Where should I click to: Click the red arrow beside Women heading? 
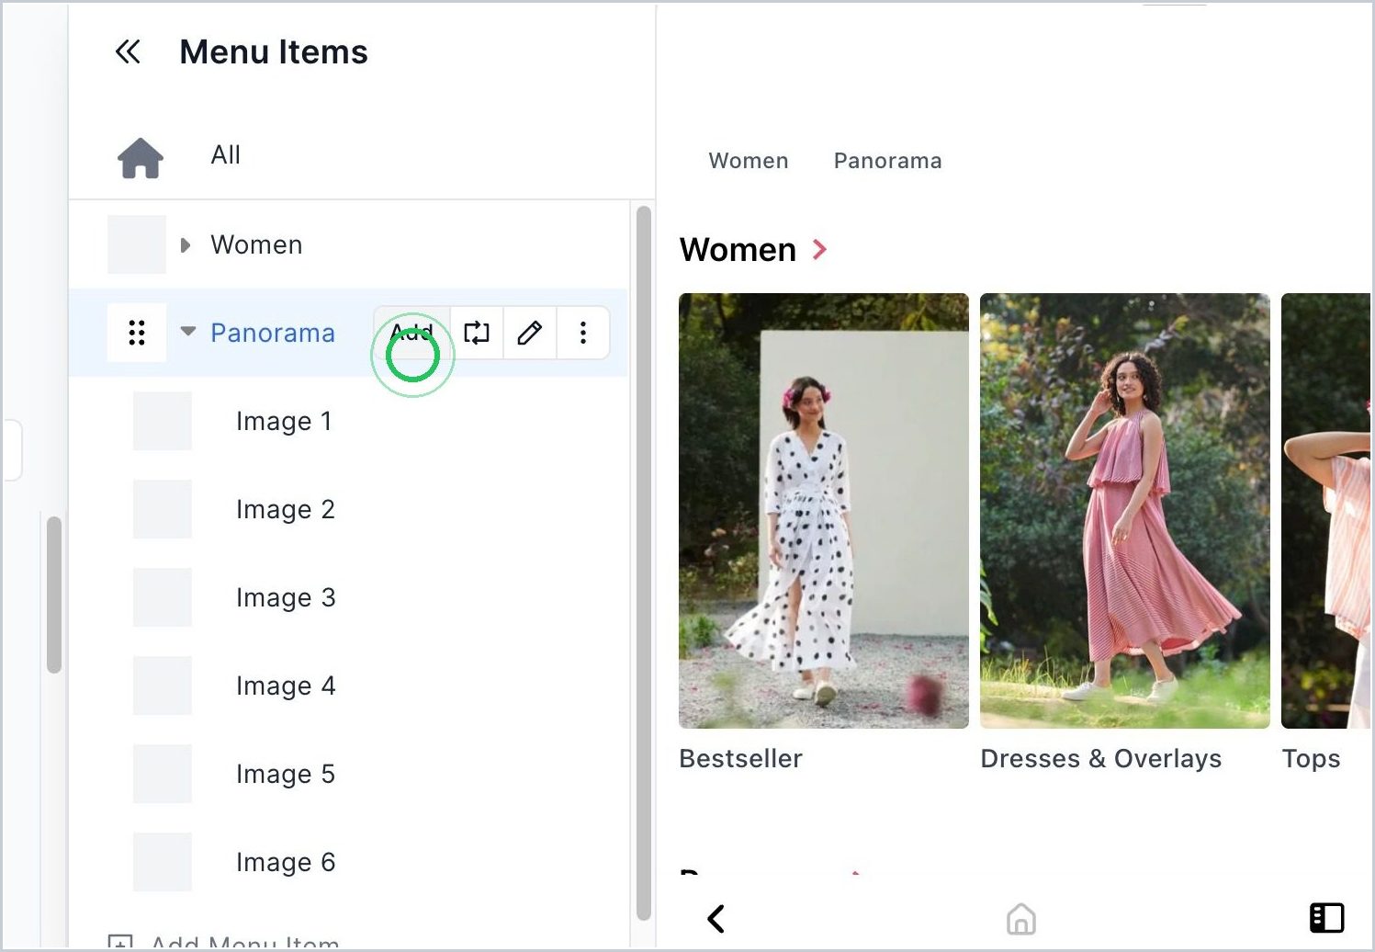click(820, 249)
